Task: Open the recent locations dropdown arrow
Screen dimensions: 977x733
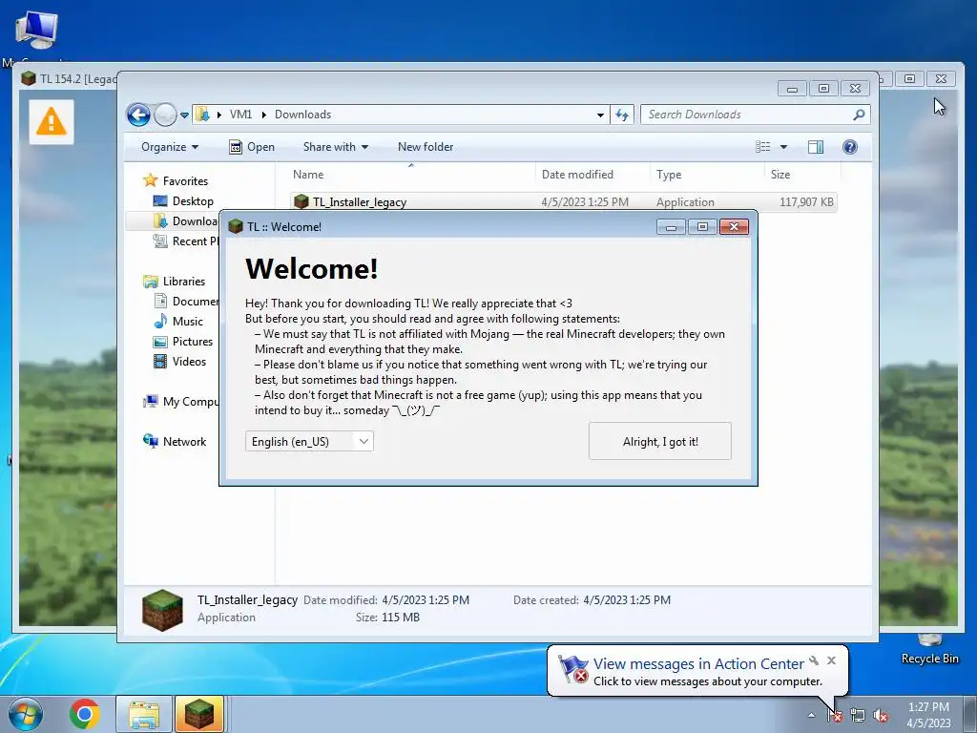Action: pos(184,115)
